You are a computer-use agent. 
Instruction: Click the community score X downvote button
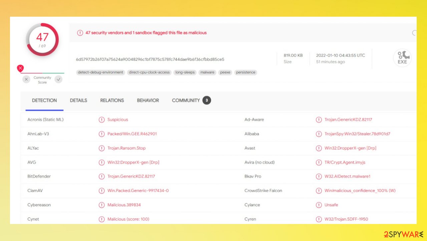click(26, 80)
